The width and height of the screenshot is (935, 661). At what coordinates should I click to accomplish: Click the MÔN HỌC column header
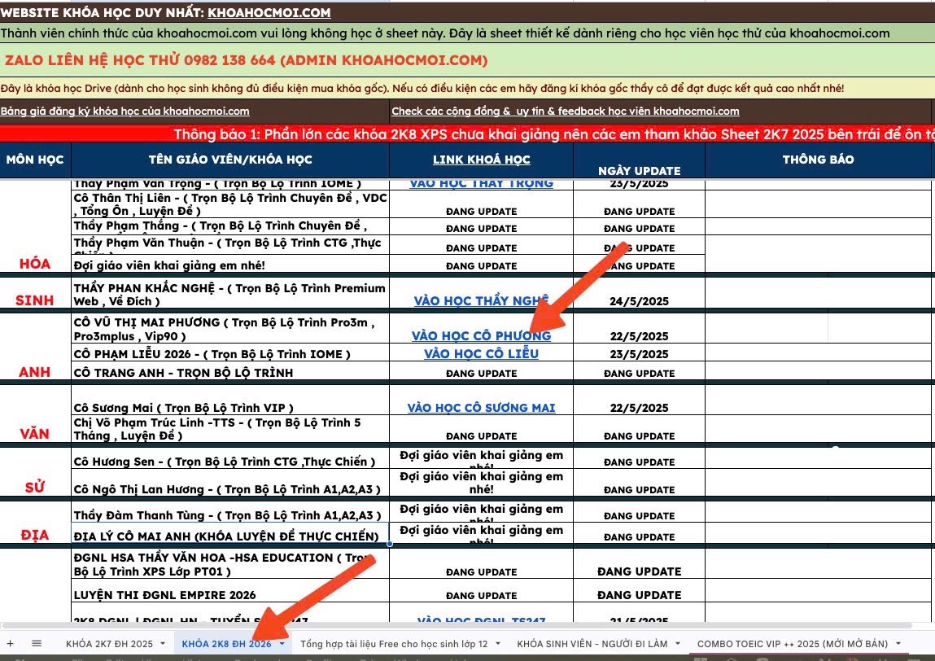coord(35,160)
